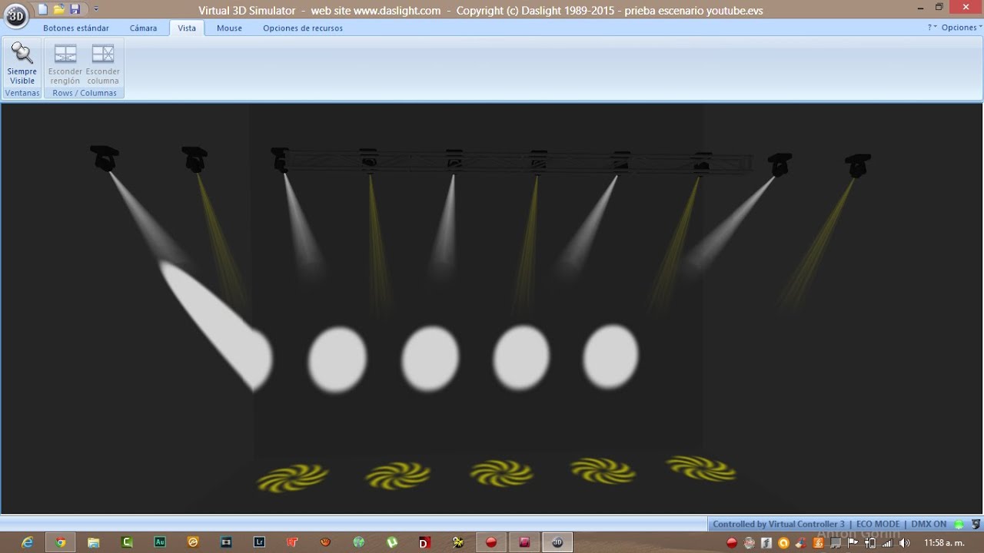
Task: Select the rightmost moving head fixture in 3D view
Action: (857, 164)
